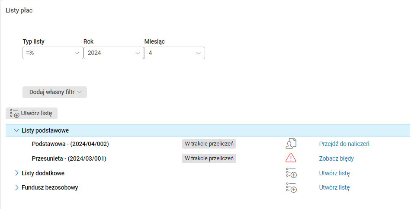Viewport: 411px width, 209px height.
Task: Click the add-list icon beside Listy dodatkowe
Action: pos(291,173)
